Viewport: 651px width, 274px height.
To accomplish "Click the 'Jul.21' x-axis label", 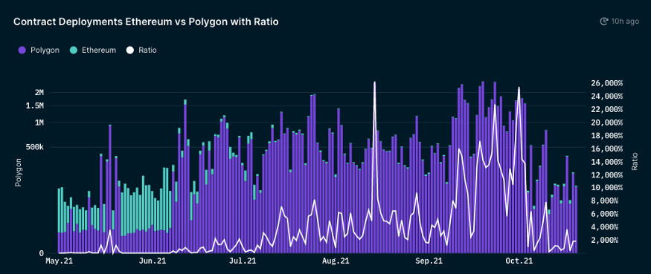I will click(x=243, y=261).
